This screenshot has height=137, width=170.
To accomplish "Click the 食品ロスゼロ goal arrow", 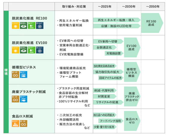I will coord(132,121).
